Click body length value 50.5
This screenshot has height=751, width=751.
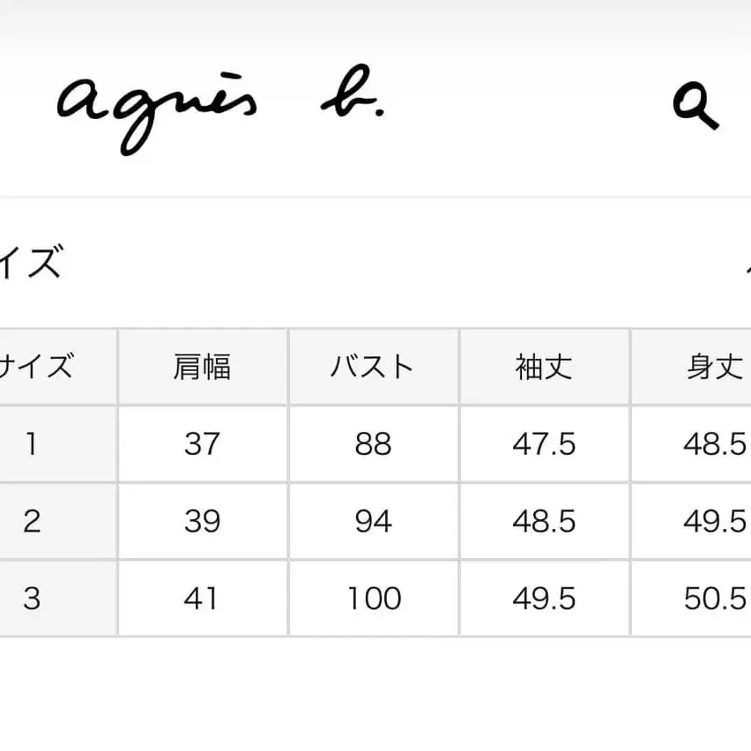click(x=714, y=599)
